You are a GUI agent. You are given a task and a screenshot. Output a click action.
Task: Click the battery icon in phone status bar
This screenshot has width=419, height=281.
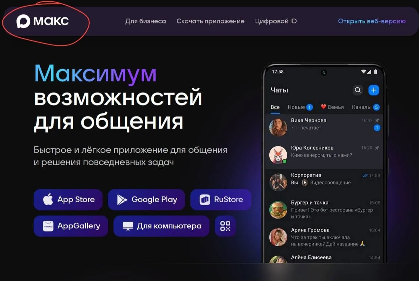[375, 71]
